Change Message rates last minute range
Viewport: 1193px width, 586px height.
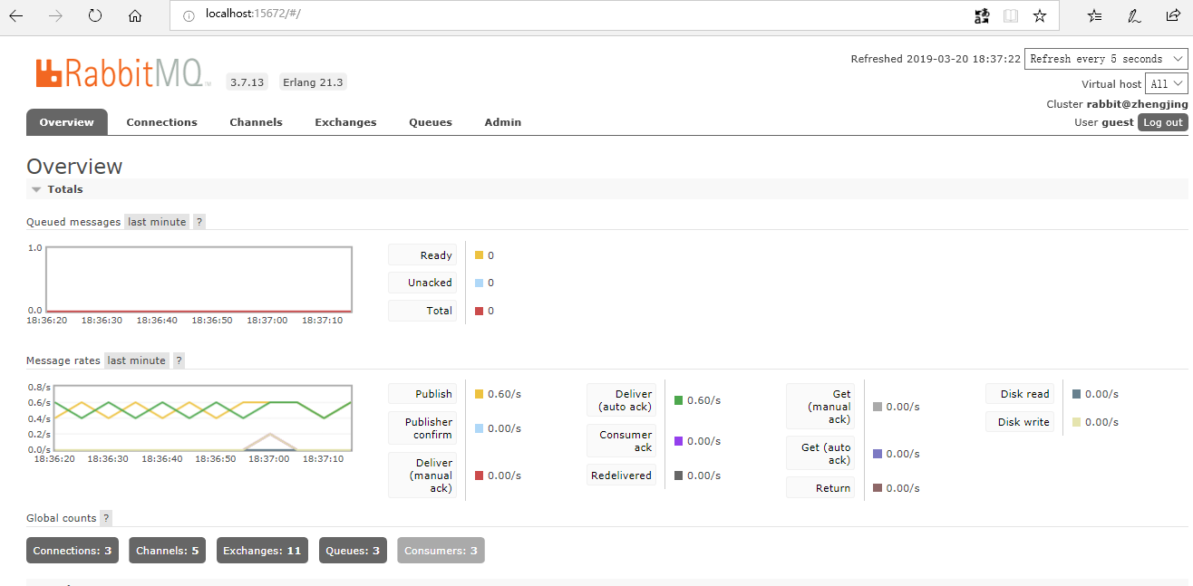point(136,360)
